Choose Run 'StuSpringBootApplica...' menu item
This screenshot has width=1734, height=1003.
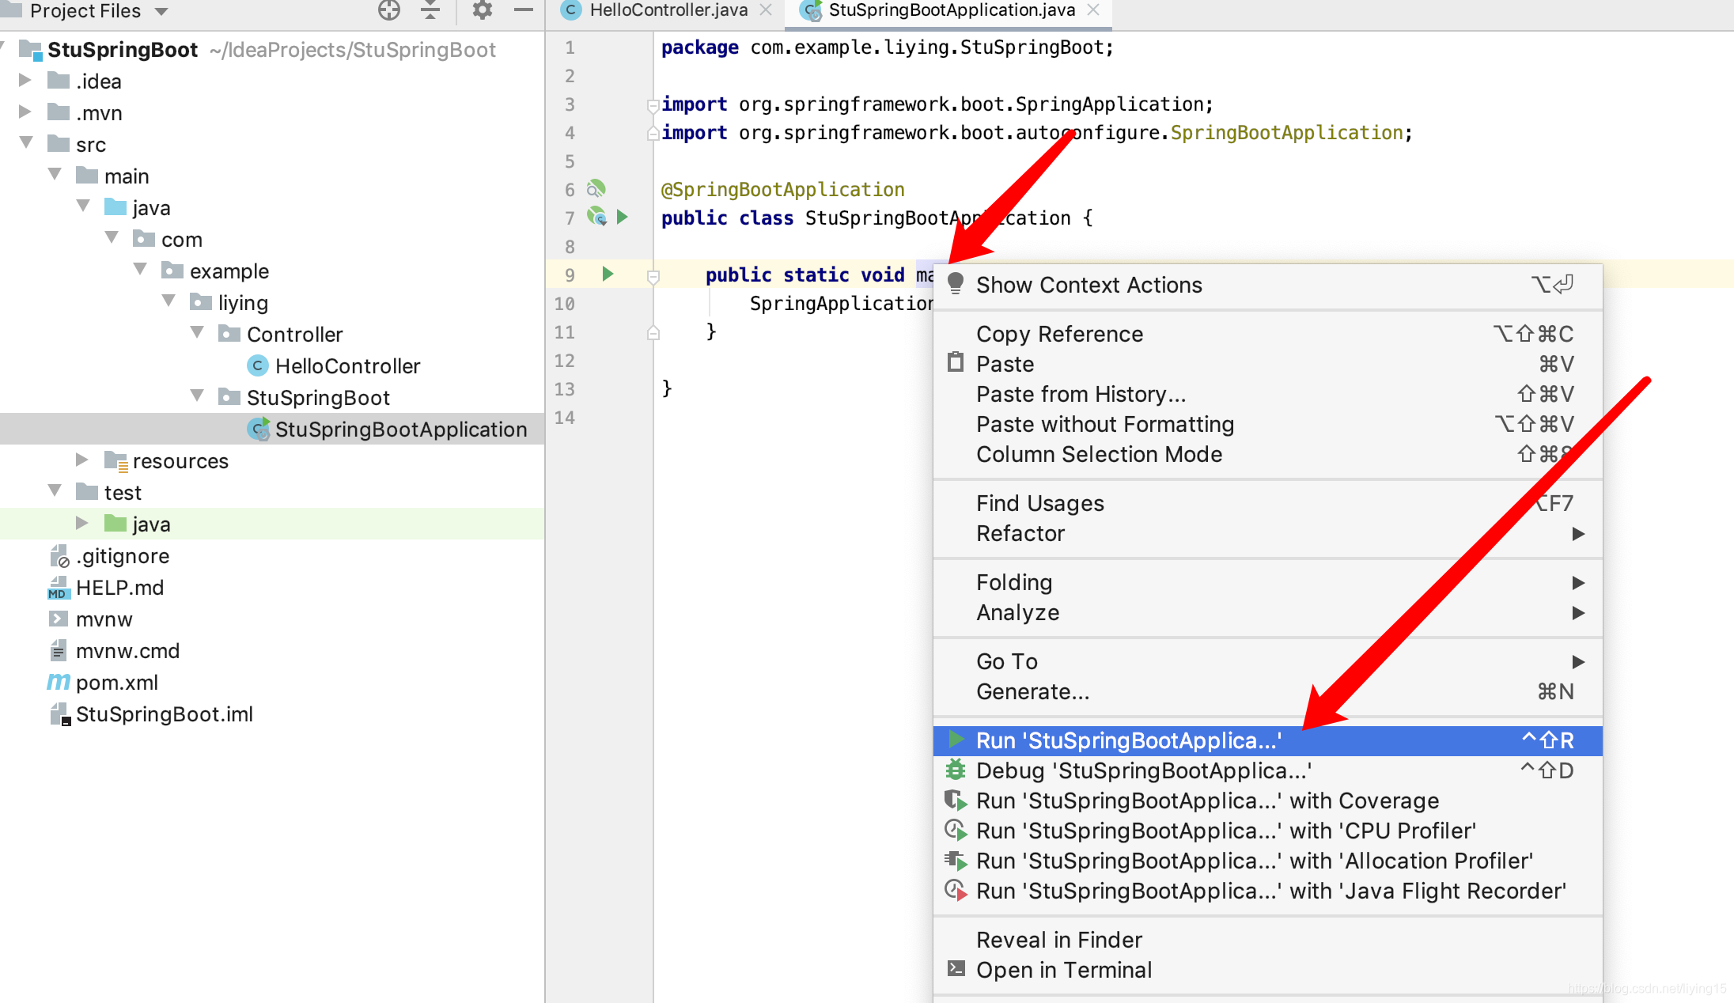tap(1267, 740)
